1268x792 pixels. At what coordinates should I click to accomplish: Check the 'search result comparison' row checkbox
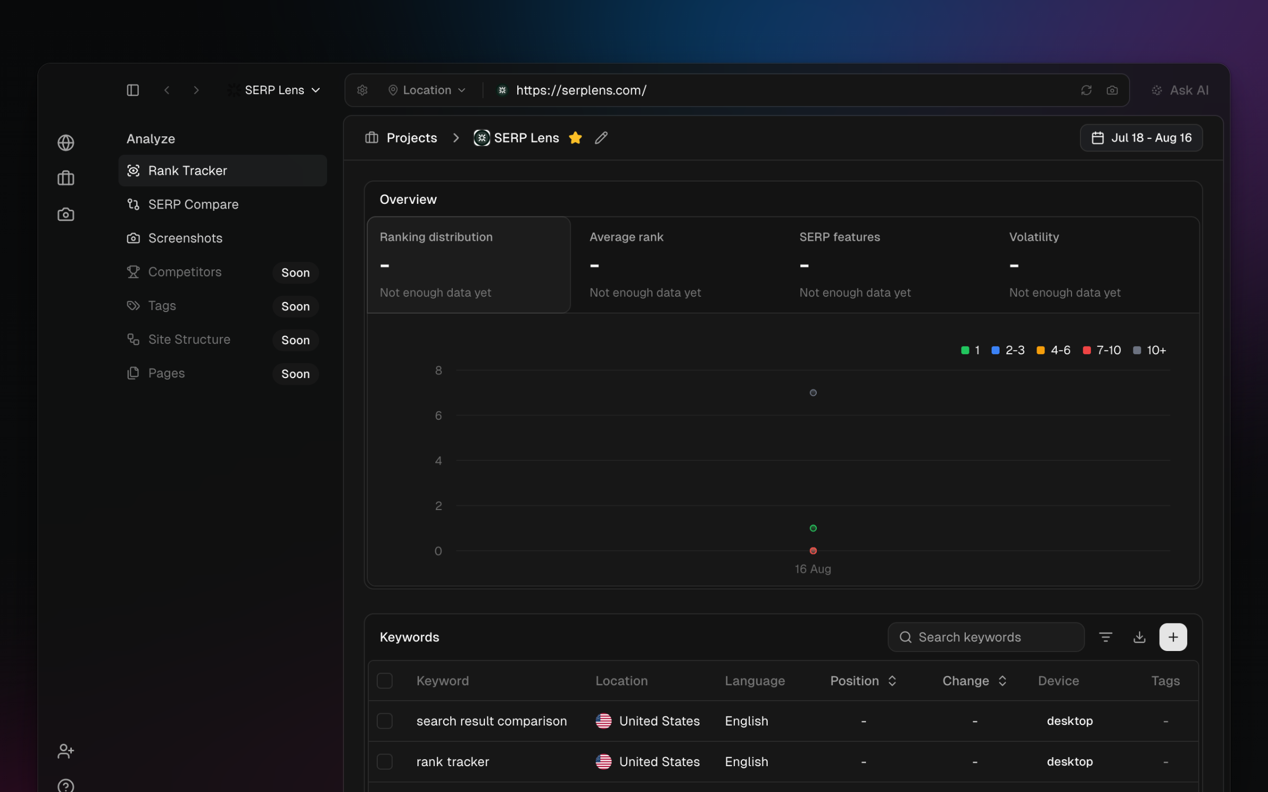tap(384, 721)
